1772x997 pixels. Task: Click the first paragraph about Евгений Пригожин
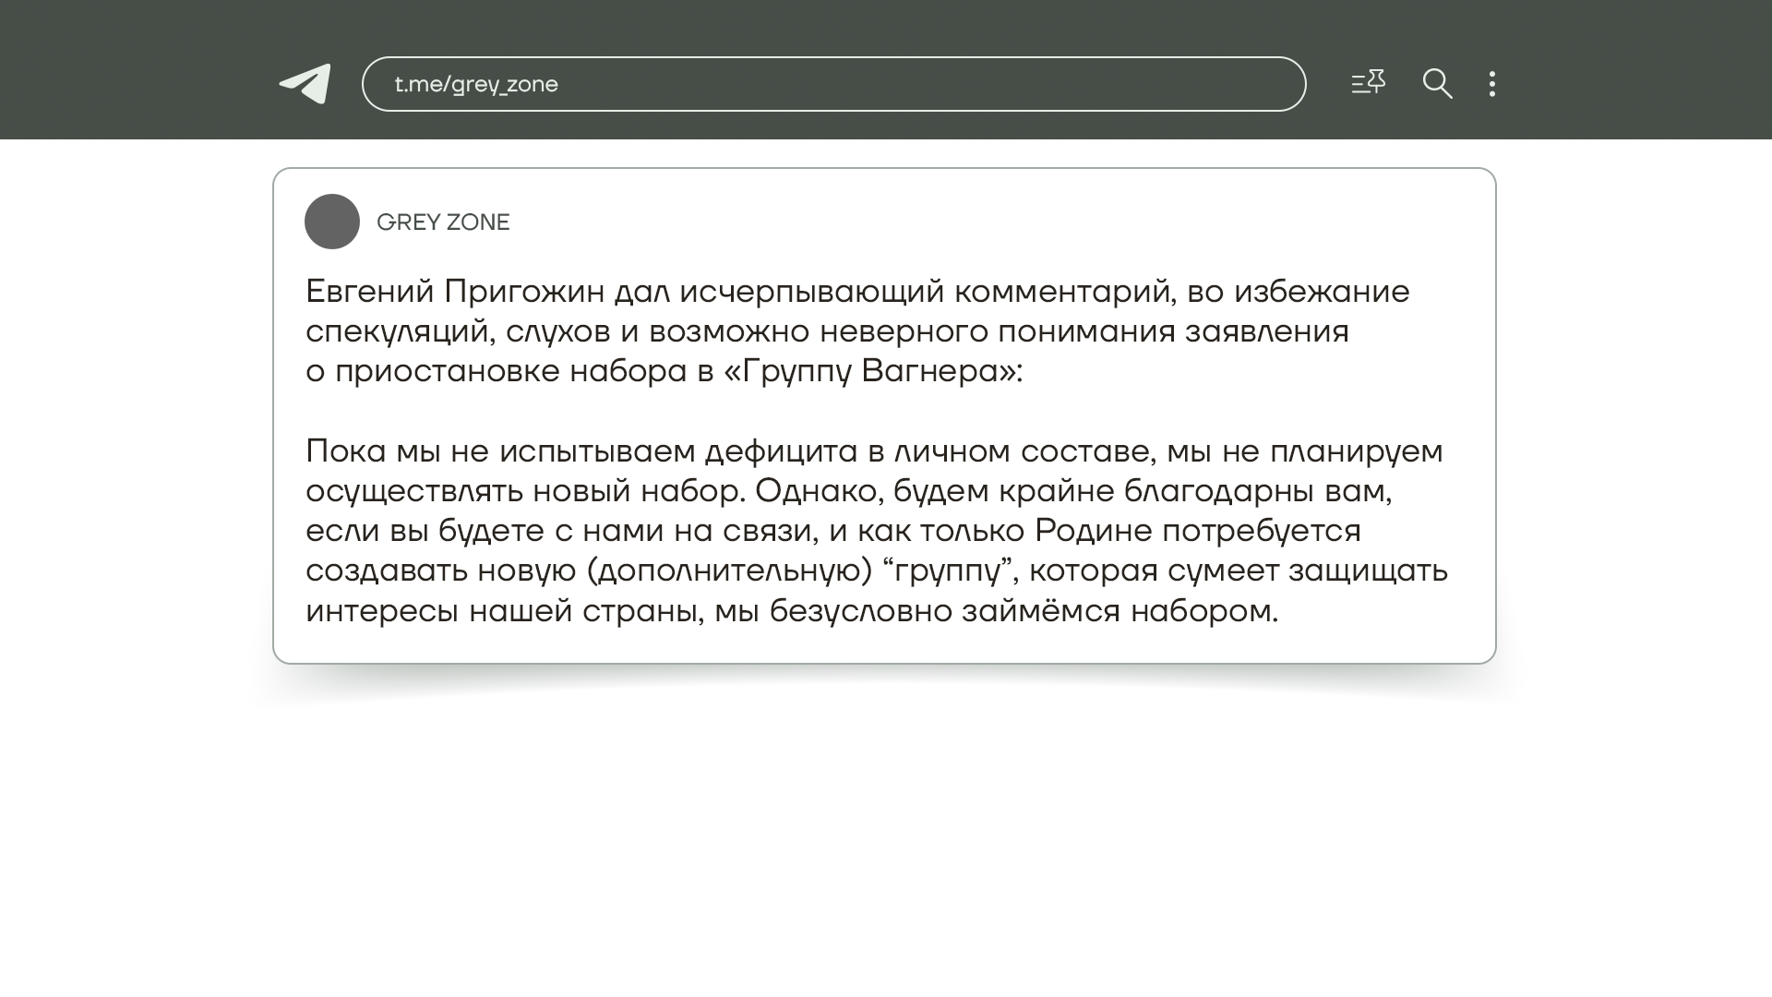(x=856, y=330)
